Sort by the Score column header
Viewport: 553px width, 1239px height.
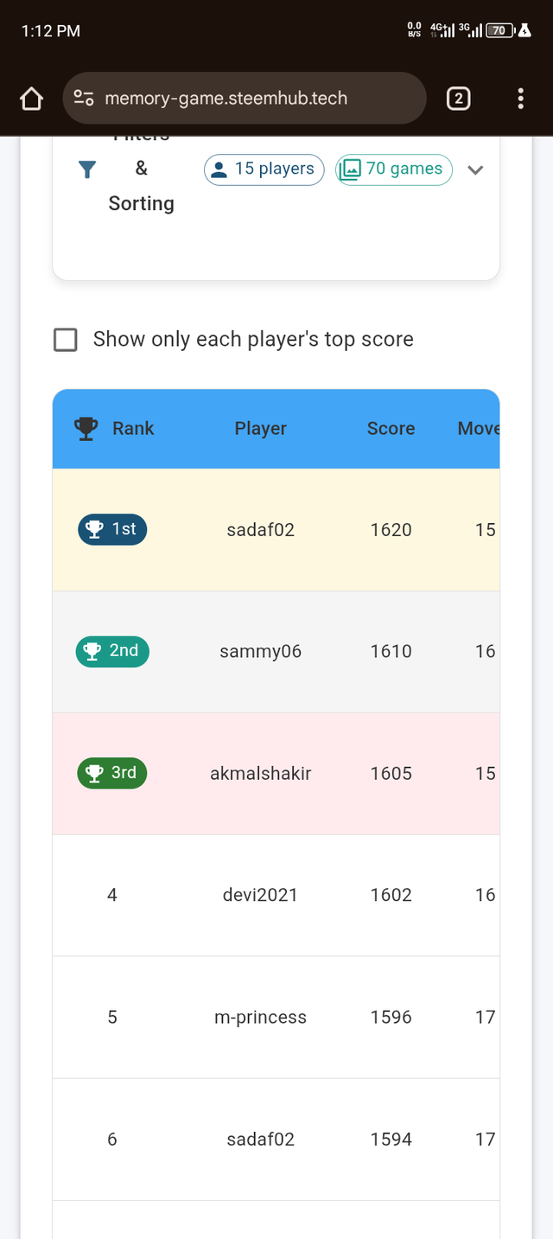[391, 429]
